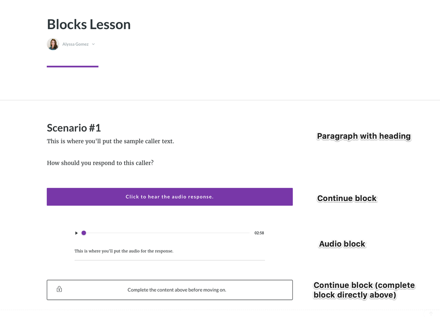Click the purple lesson progress bar
This screenshot has height=317, width=440.
point(72,66)
